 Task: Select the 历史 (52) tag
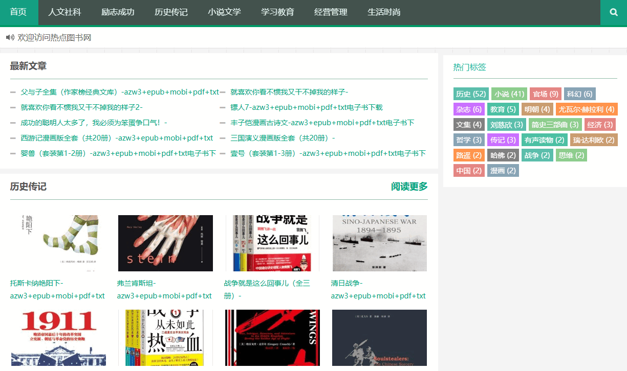pos(470,94)
